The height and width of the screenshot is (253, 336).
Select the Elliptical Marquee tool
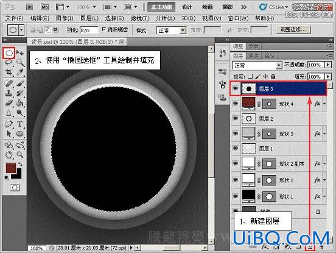click(9, 53)
